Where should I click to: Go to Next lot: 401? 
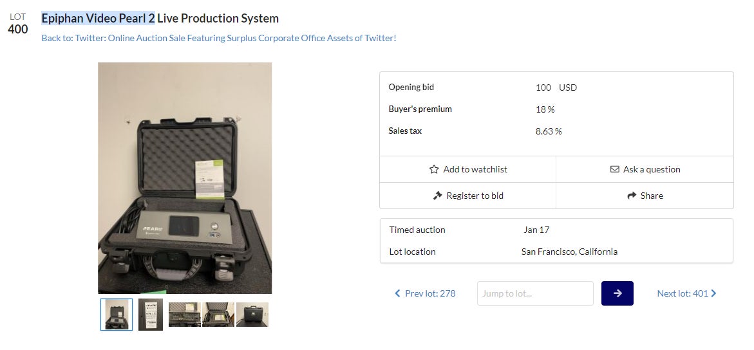click(683, 293)
